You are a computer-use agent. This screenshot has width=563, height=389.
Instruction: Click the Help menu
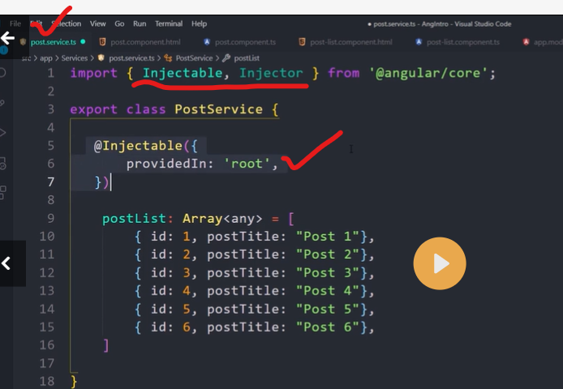click(200, 24)
